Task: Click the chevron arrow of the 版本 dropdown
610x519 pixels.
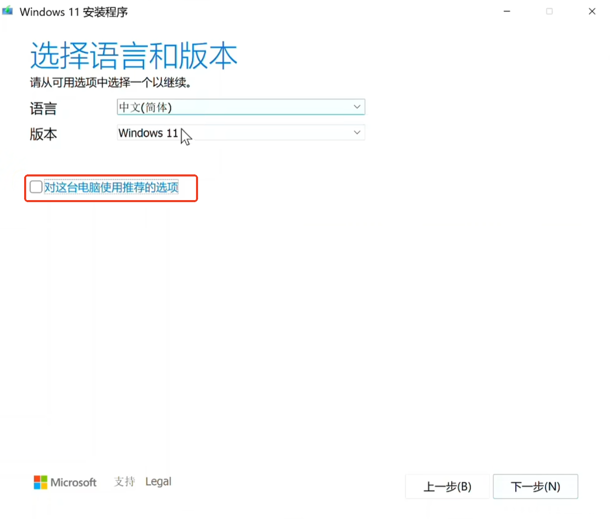Action: coord(357,133)
